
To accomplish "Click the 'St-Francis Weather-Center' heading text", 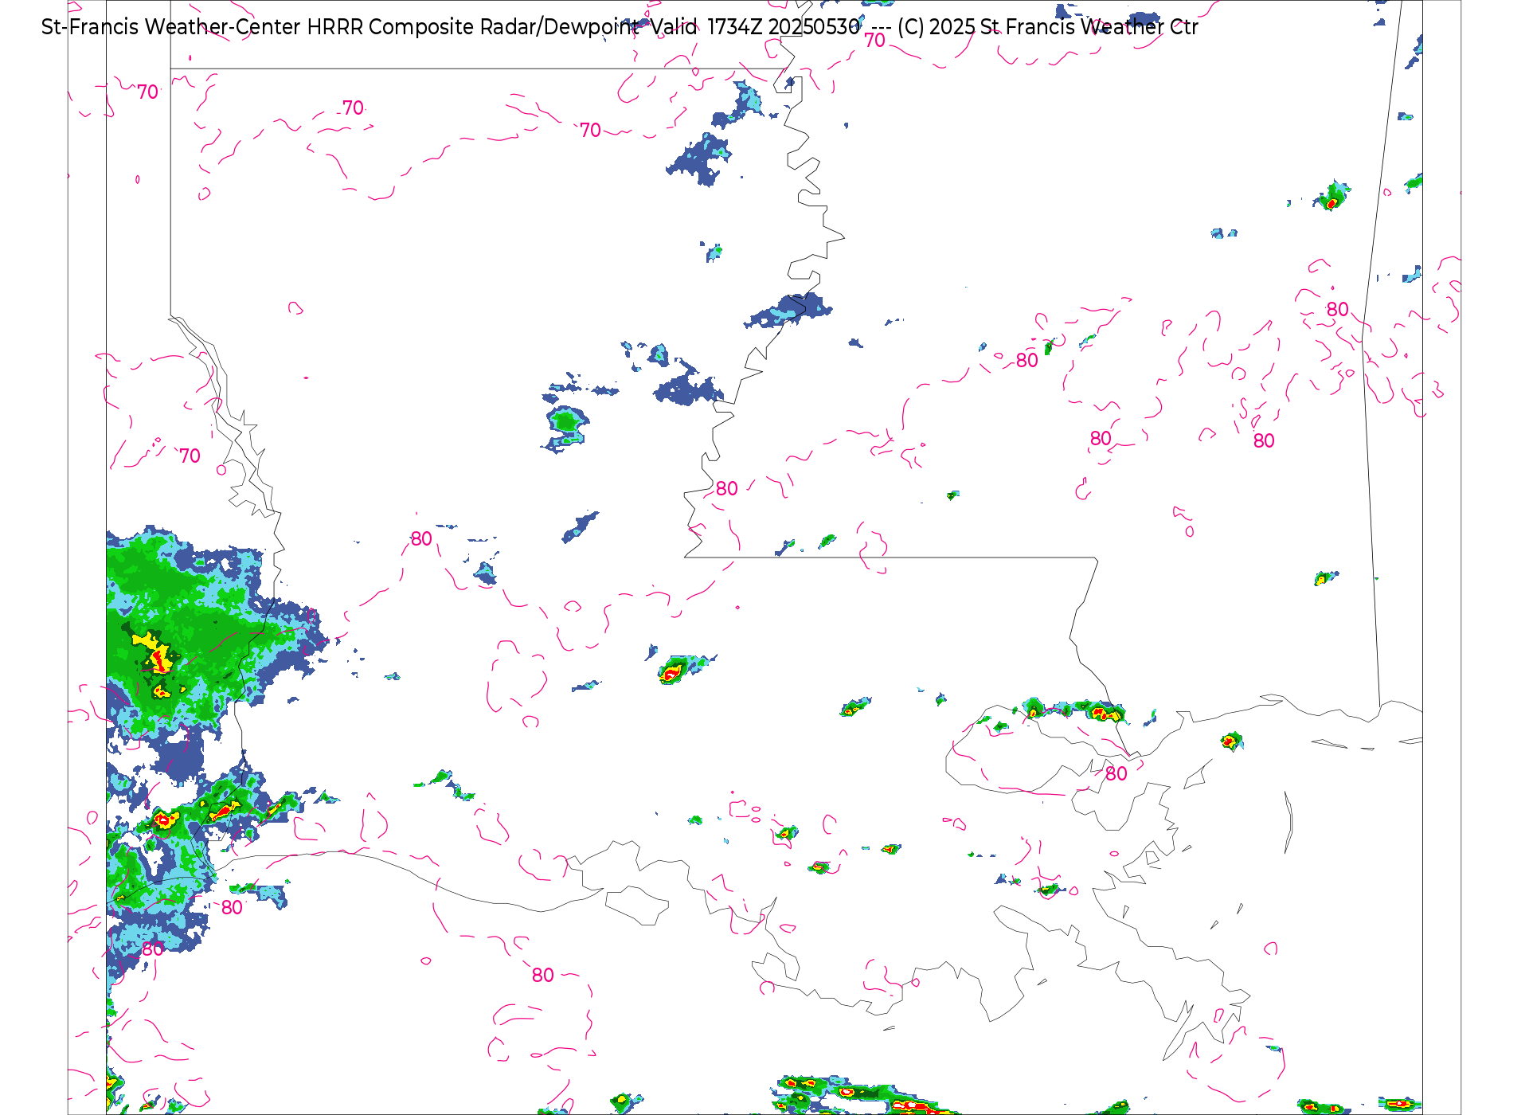I will (171, 27).
